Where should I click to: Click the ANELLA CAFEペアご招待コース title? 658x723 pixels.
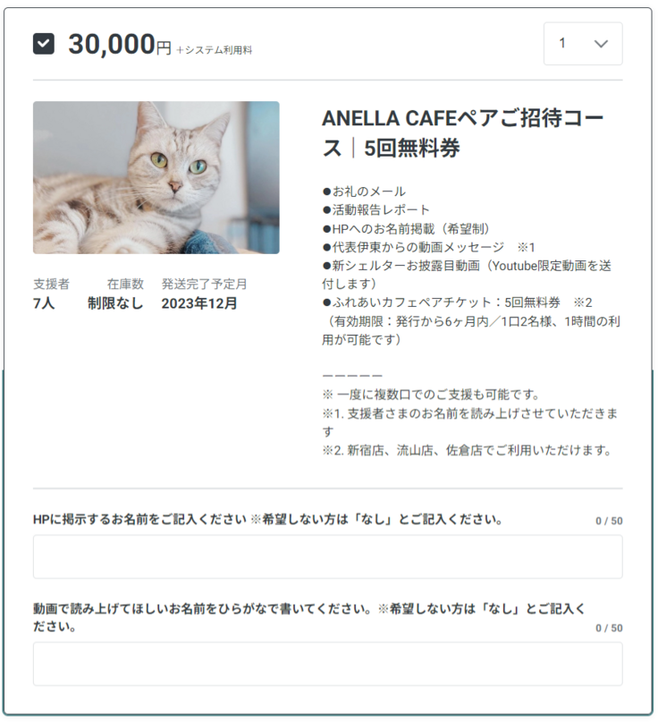[462, 132]
